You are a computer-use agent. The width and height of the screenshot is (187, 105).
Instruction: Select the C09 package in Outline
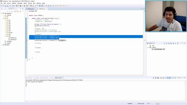coord(153,45)
